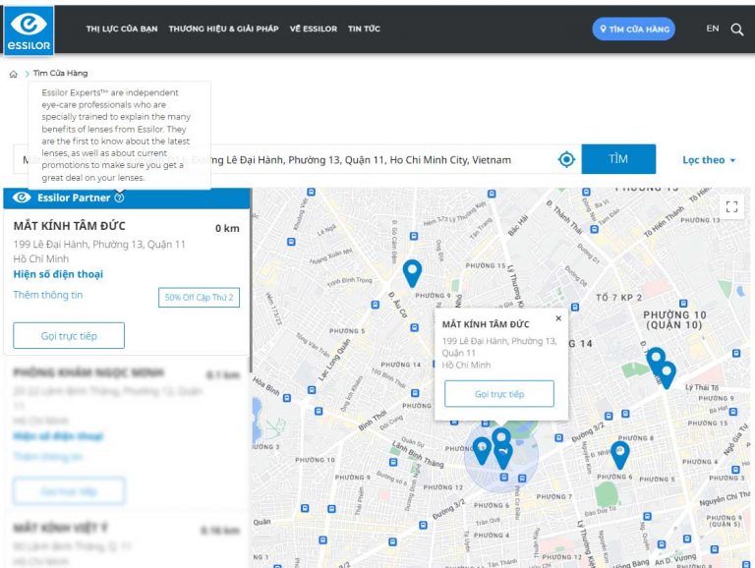Toggle fullscreen map view
Screen dimensions: 755x568
point(730,206)
